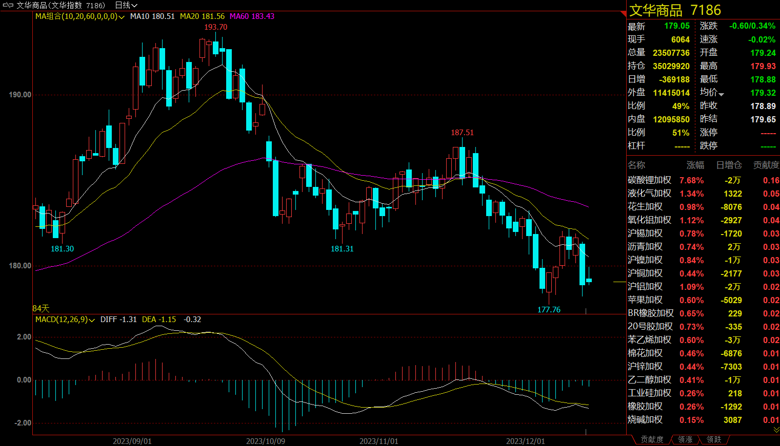Click the 涨跌 value -0.60/0.34%
Screen dimensions: 780x446
click(752, 26)
